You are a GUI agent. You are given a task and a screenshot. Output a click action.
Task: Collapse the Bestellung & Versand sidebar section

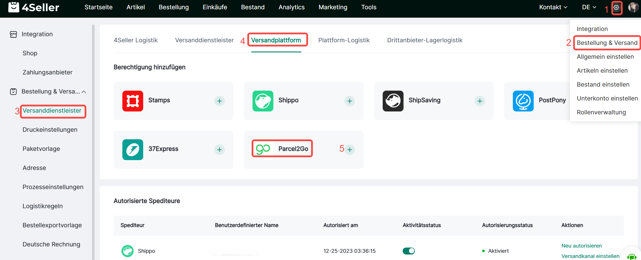tap(84, 92)
